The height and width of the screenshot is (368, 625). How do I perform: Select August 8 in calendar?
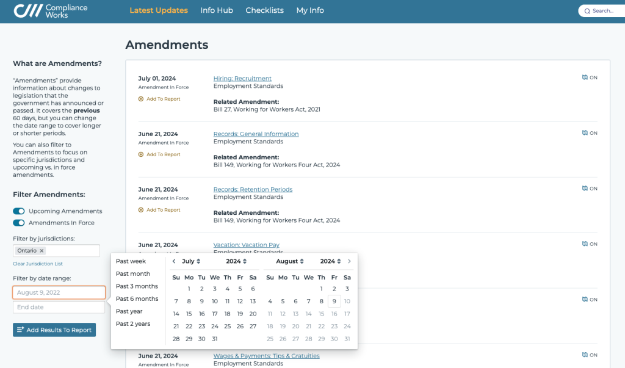tap(321, 301)
